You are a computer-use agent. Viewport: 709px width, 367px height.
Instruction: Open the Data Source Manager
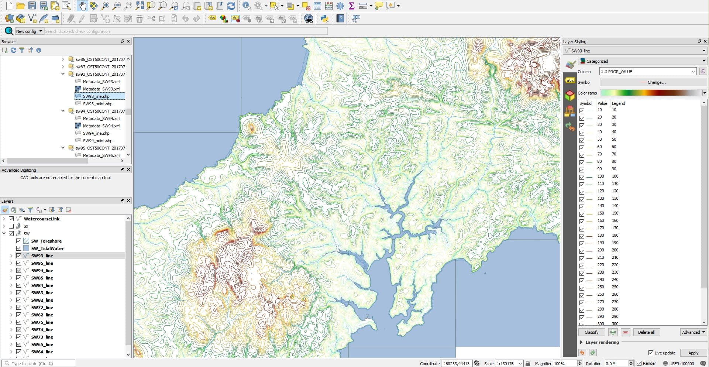click(x=9, y=18)
